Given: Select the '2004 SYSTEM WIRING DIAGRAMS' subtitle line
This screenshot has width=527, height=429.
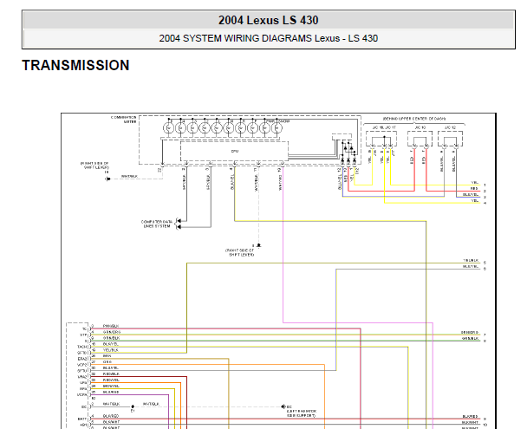Looking at the screenshot, I should 268,38.
